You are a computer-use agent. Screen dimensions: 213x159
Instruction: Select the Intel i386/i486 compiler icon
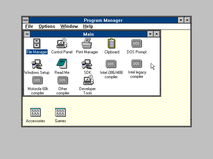[x=111, y=64]
